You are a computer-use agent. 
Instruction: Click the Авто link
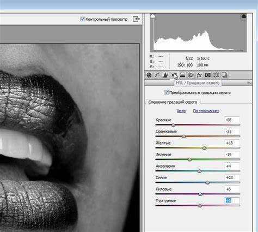point(181,111)
